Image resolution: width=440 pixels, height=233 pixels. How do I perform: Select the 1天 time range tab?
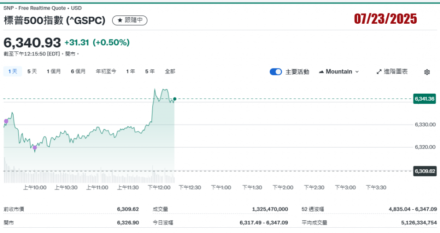12,71
